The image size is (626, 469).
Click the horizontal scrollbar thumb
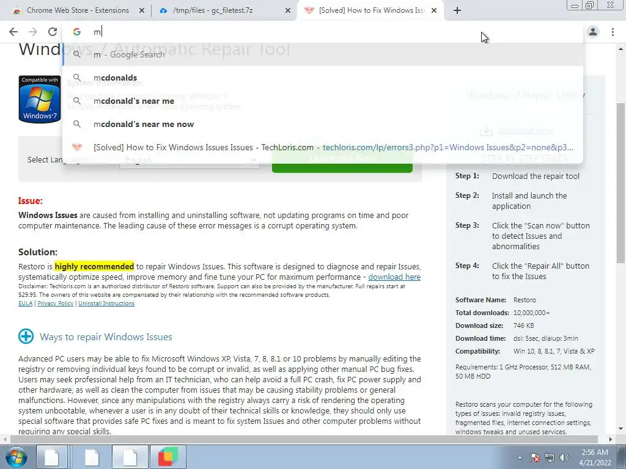(303, 439)
